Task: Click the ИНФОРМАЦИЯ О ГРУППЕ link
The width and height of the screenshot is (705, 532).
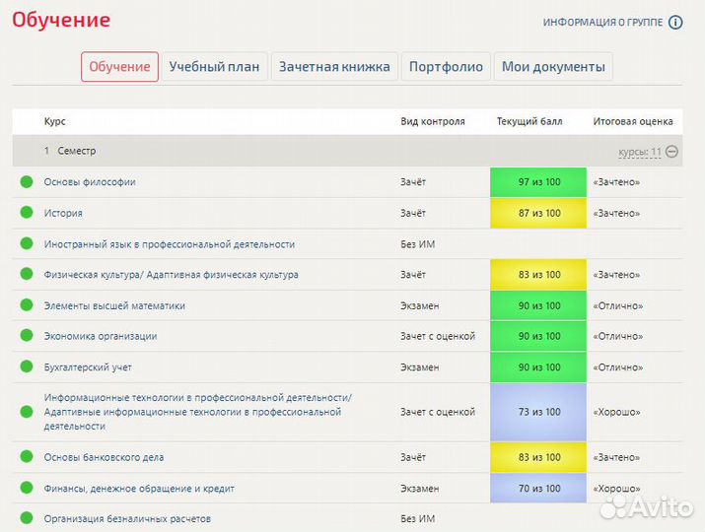Action: point(602,22)
